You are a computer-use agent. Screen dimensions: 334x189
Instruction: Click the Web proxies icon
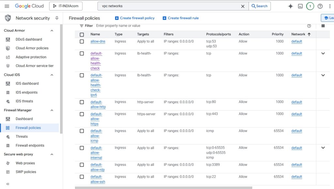(x=8, y=163)
